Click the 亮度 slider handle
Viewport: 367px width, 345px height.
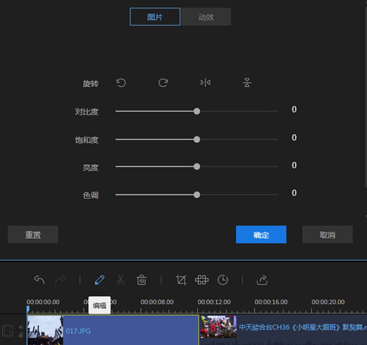197,167
